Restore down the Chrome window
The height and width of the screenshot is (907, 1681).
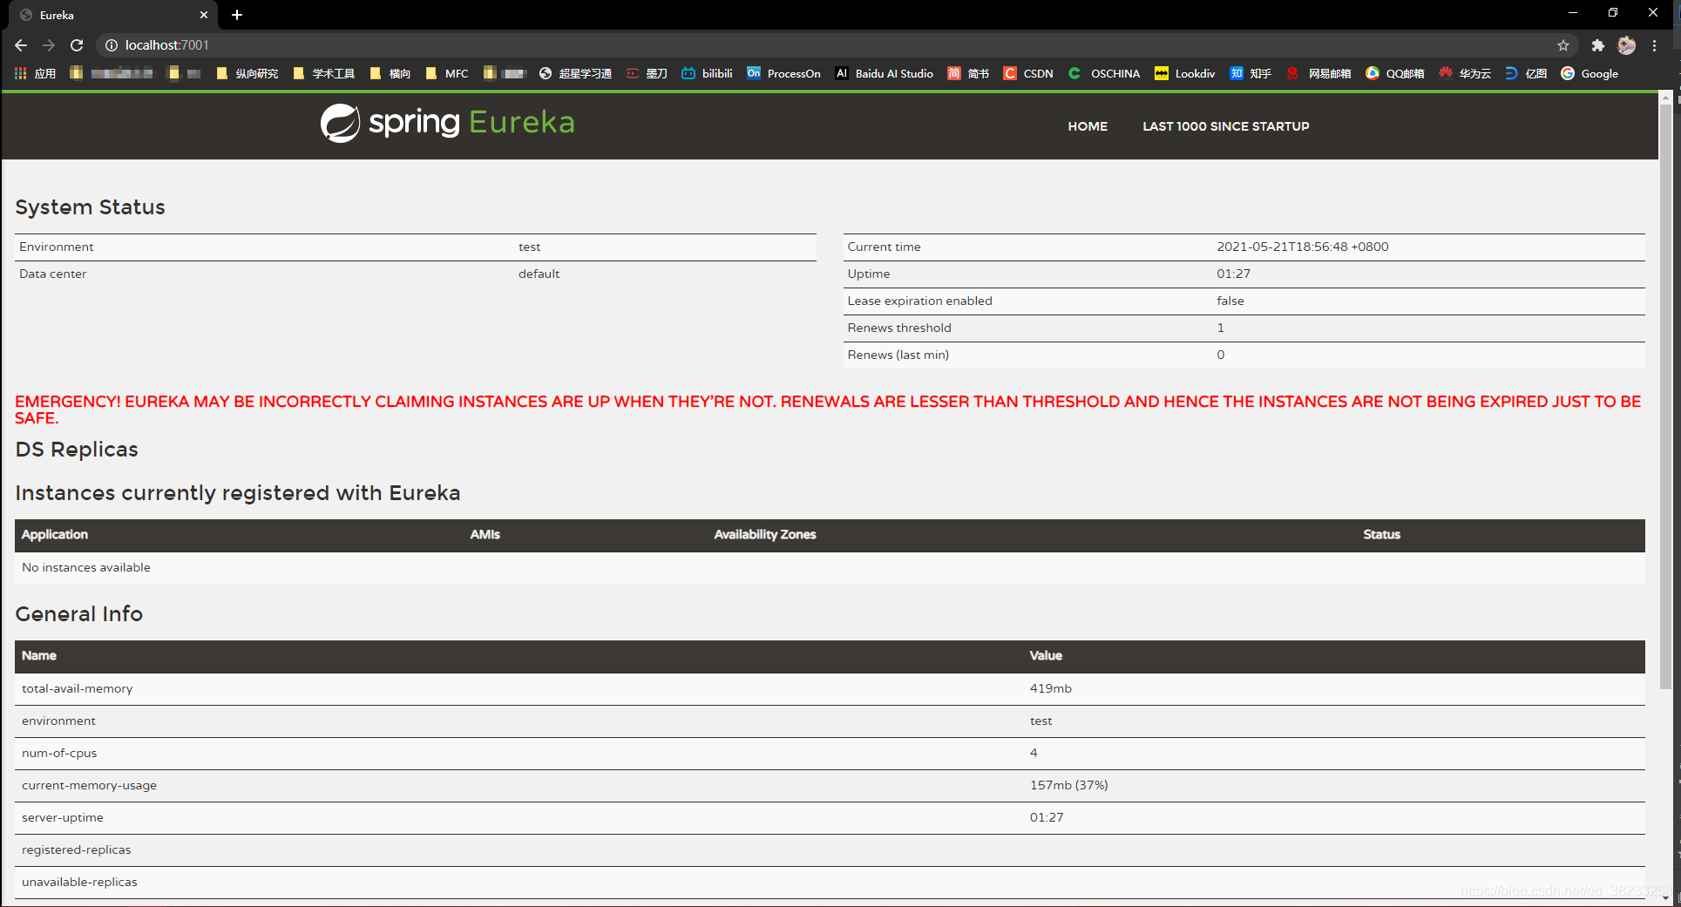(x=1613, y=13)
